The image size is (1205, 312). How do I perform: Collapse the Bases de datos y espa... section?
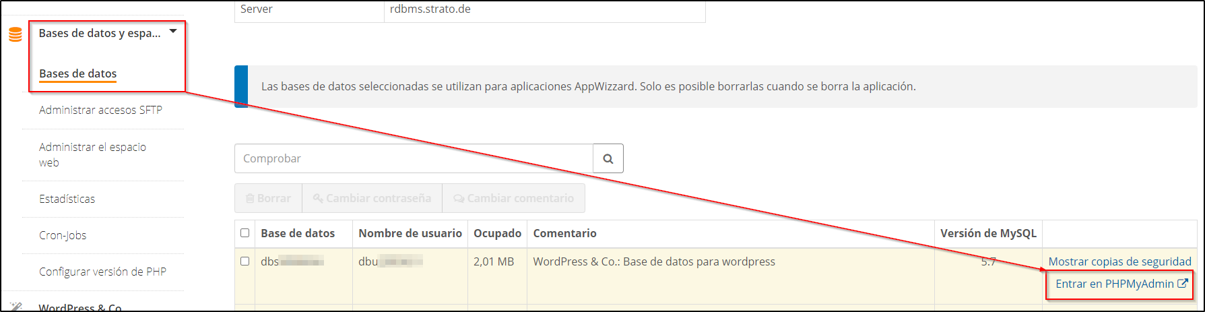(x=173, y=31)
